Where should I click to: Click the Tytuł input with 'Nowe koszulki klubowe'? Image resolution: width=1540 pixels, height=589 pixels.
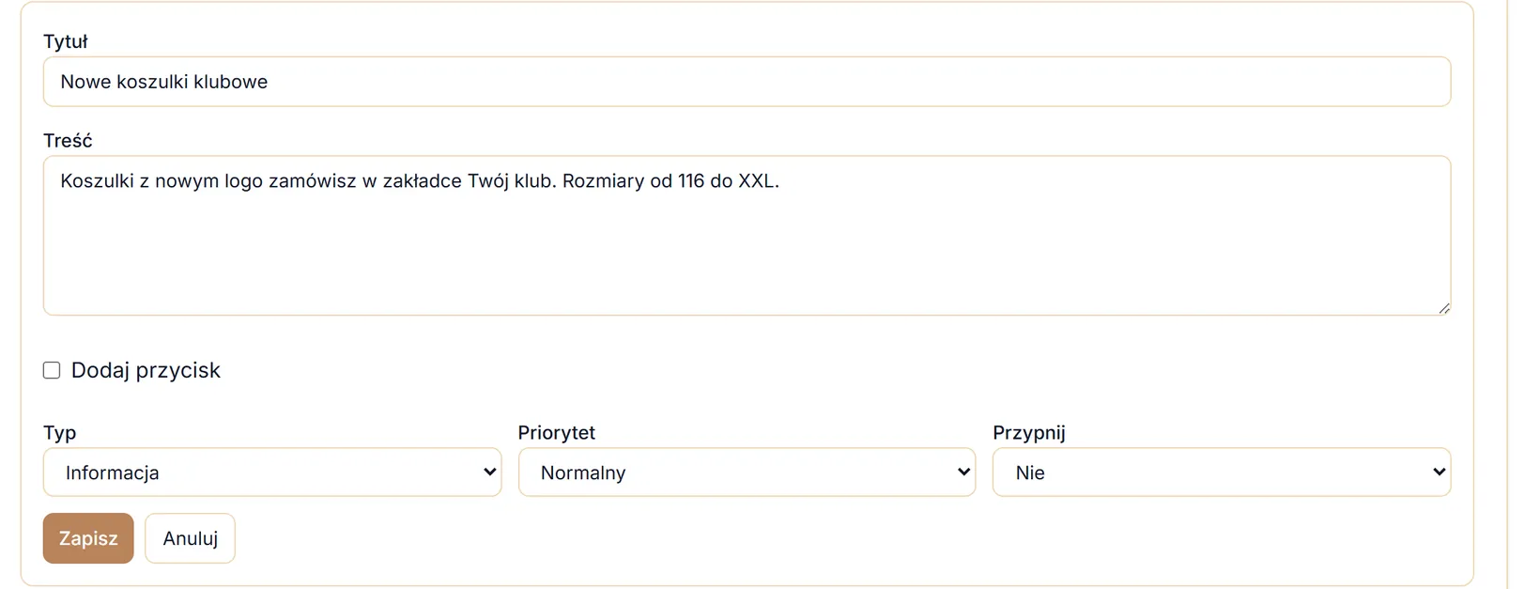coord(747,82)
